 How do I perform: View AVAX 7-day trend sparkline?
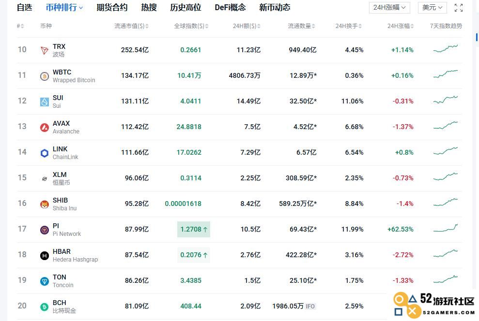pyautogui.click(x=446, y=125)
